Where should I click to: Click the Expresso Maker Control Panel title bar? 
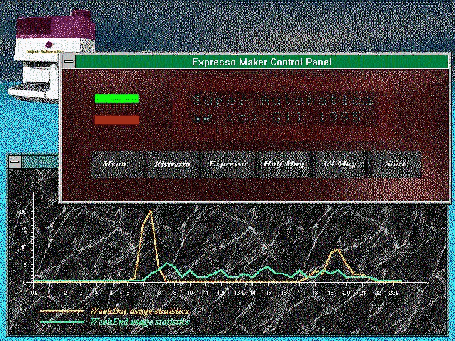(x=262, y=63)
